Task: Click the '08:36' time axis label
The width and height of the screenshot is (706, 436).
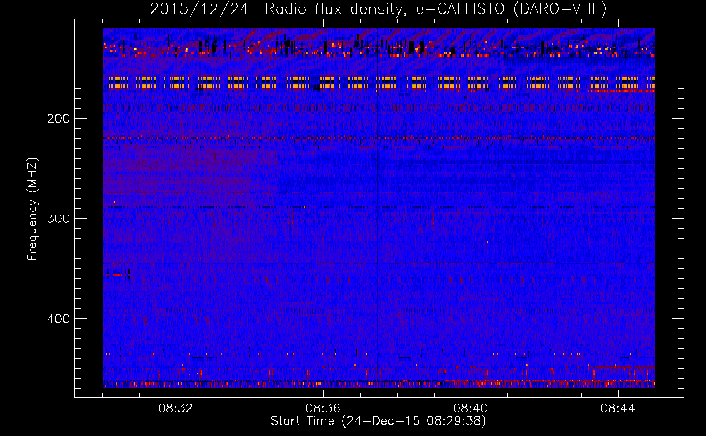Action: [323, 409]
